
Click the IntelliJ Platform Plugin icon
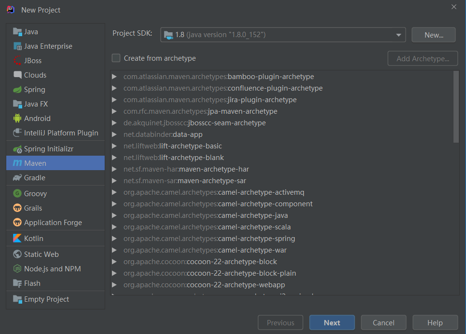(x=17, y=133)
